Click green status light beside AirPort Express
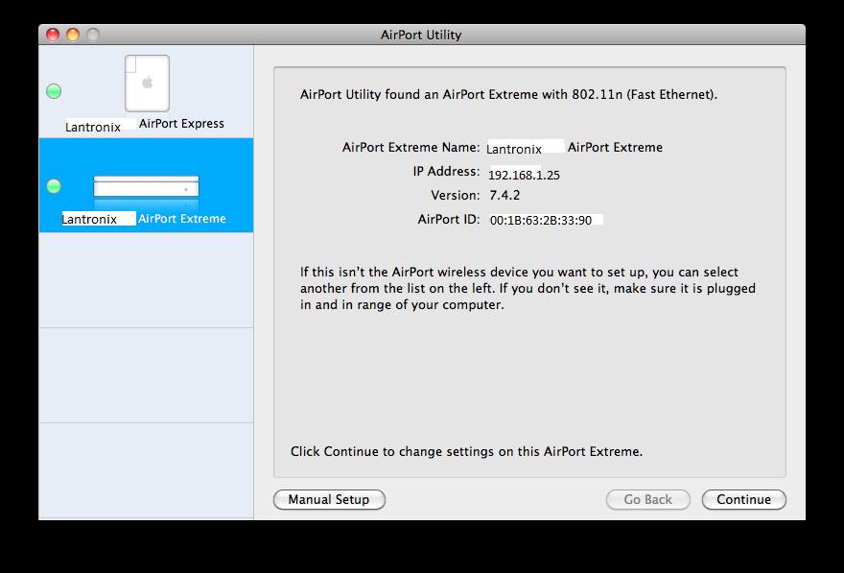 [x=54, y=91]
